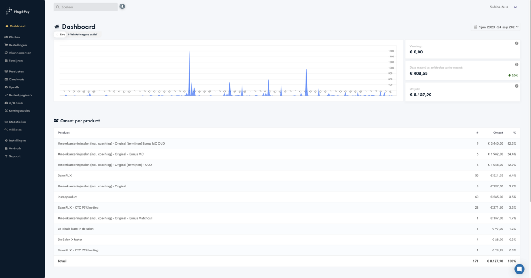Open Abonnementen in sidebar
Image resolution: width=531 pixels, height=278 pixels.
tap(17, 53)
